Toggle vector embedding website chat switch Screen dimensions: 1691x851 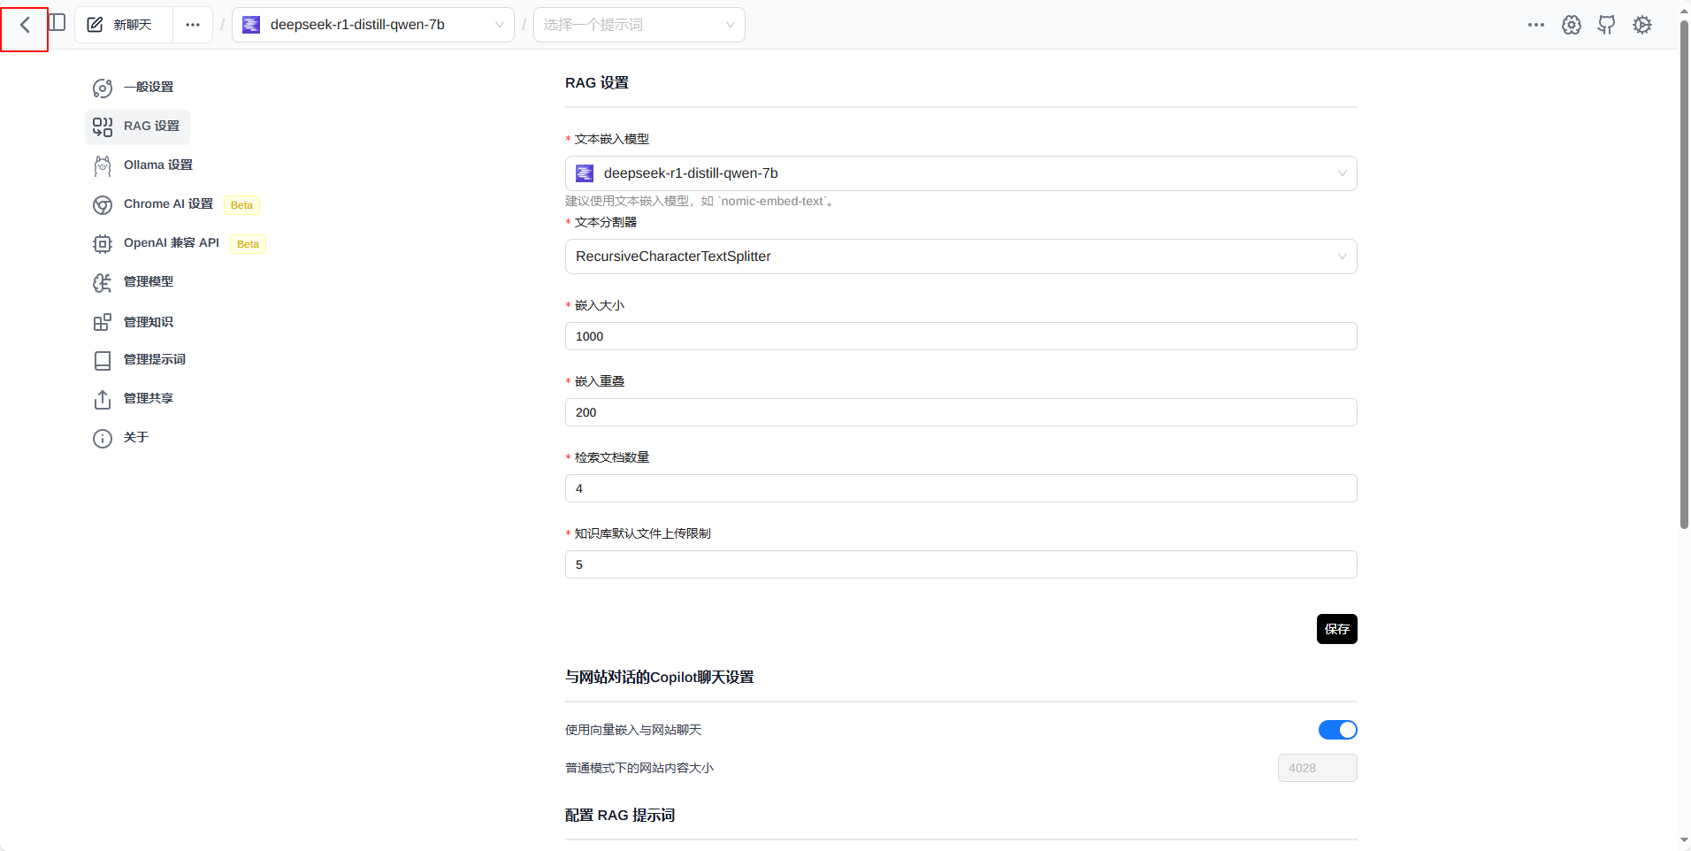tap(1337, 730)
